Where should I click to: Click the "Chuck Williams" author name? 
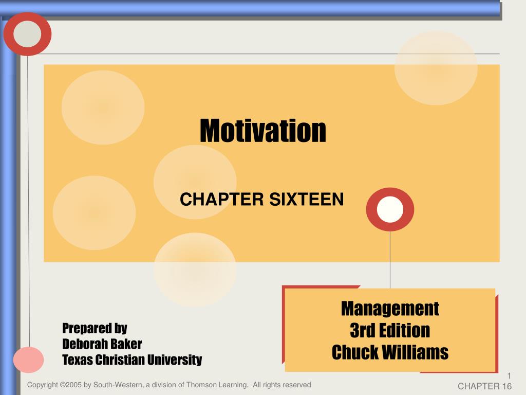[390, 352]
